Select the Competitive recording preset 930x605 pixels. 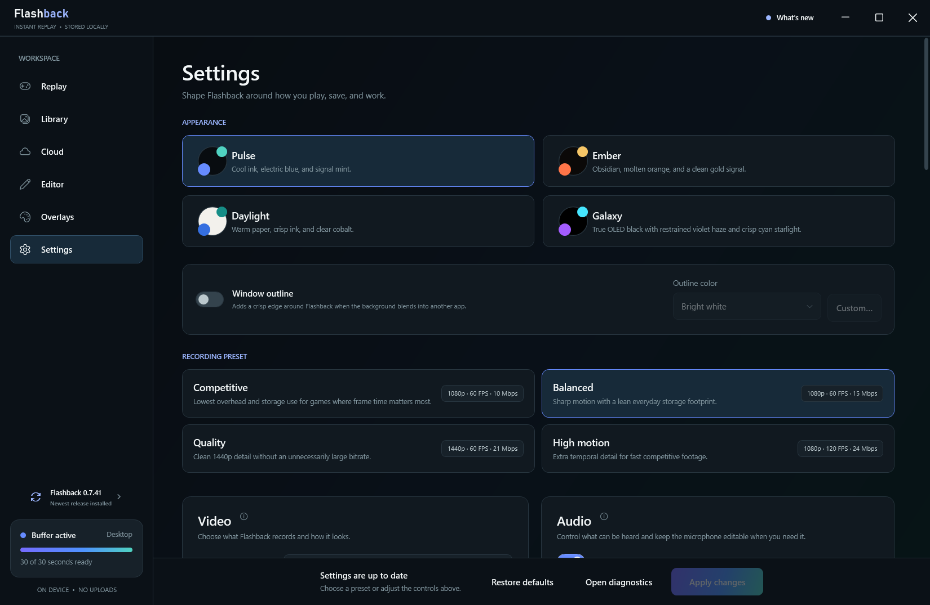[x=358, y=393]
